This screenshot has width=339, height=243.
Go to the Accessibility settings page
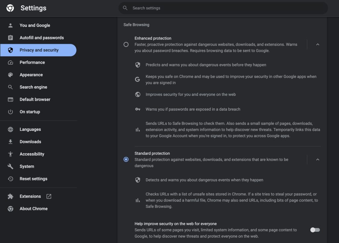click(x=32, y=154)
